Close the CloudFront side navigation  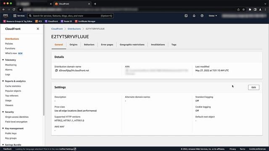pyautogui.click(x=38, y=29)
